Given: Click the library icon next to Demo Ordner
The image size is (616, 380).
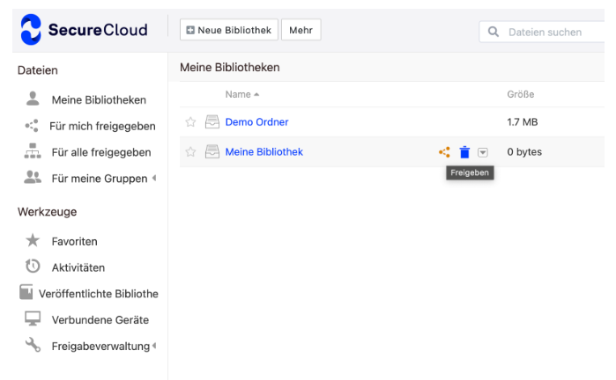Looking at the screenshot, I should point(212,122).
